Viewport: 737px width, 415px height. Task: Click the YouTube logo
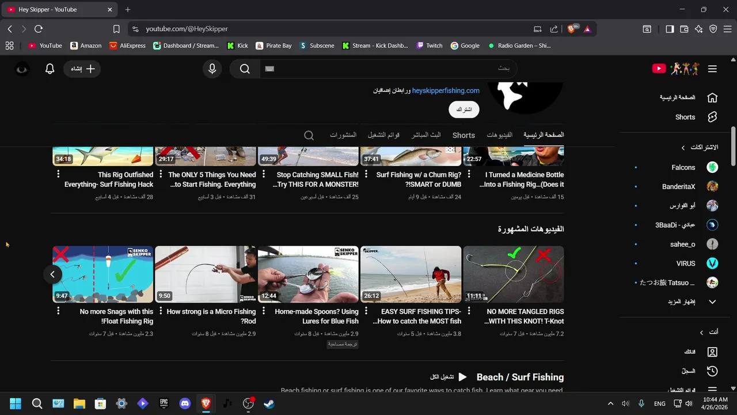pyautogui.click(x=659, y=69)
